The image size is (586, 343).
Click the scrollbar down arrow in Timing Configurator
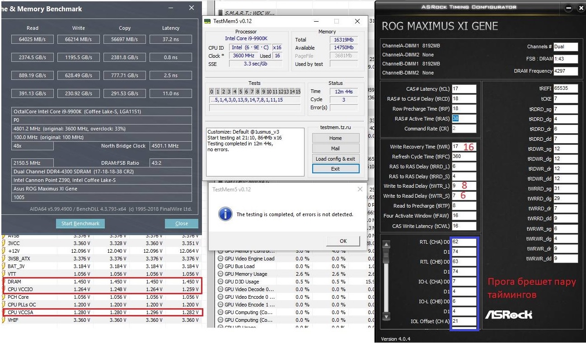[386, 317]
